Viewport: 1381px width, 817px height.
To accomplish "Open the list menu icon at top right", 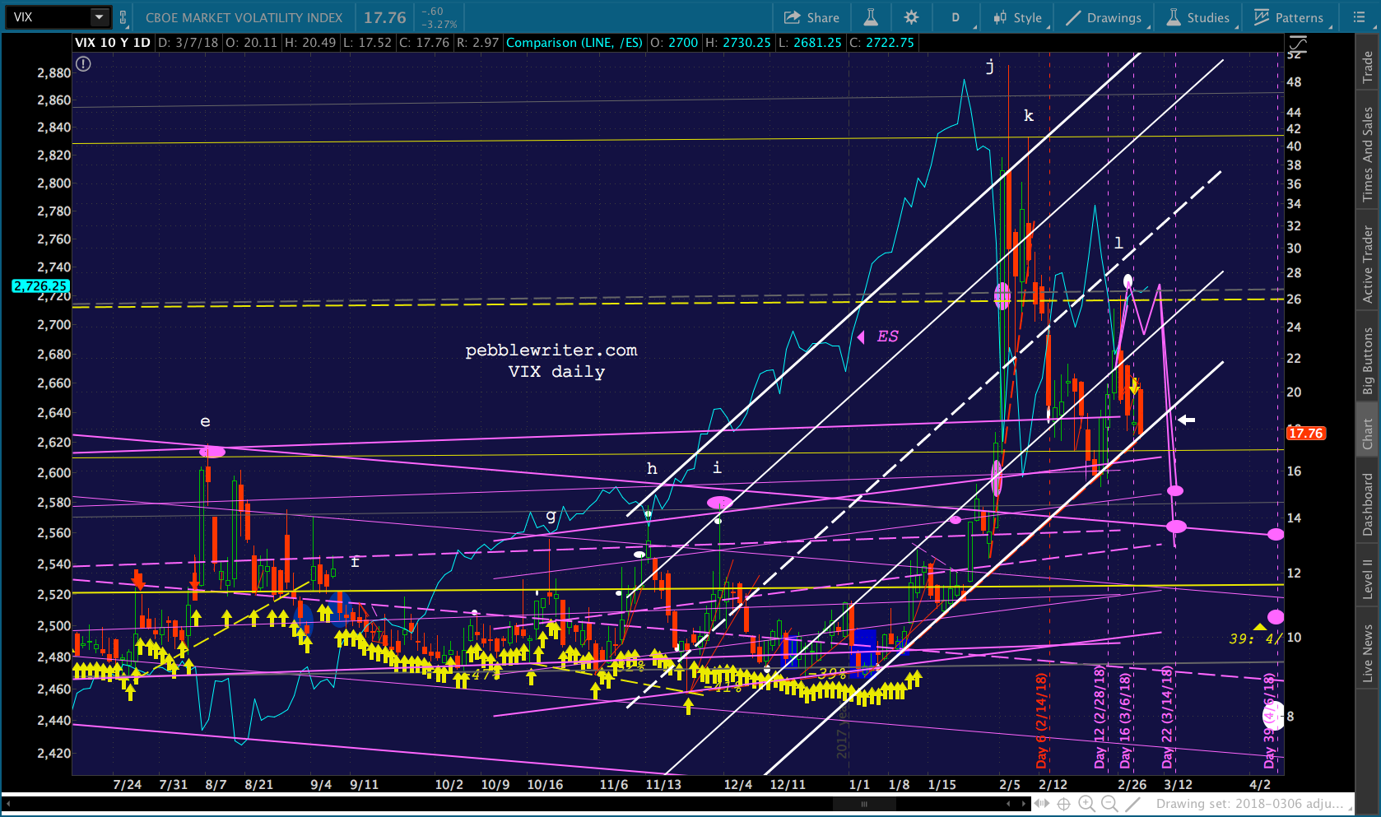I will (1359, 17).
